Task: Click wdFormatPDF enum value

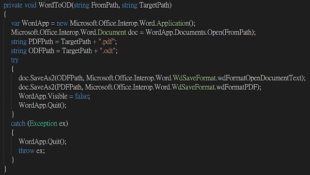Action: [237, 87]
